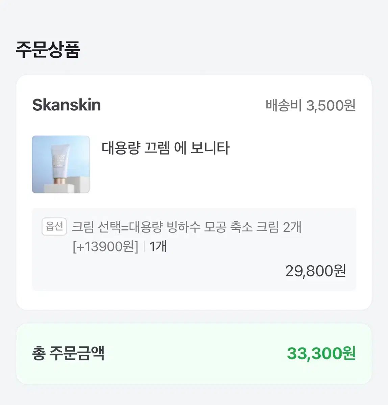Screen dimensions: 388x405
Task: Tap the gray option details box
Action: click(194, 249)
